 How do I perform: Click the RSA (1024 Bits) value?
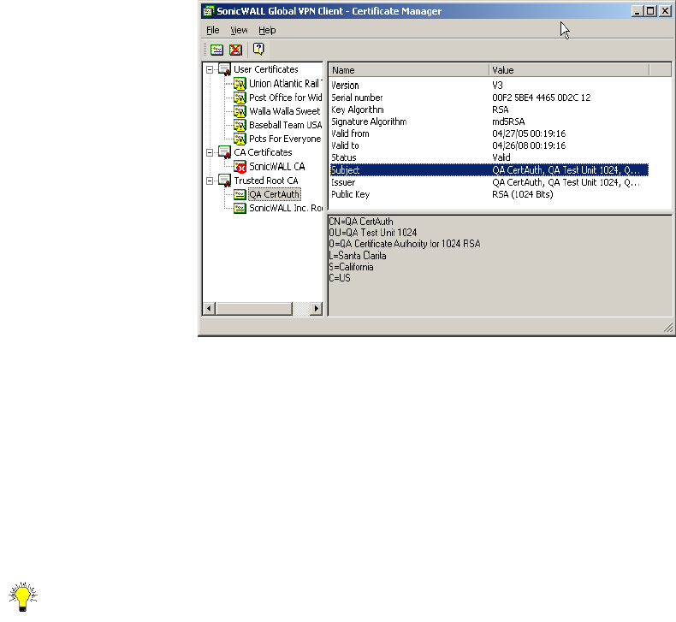523,194
